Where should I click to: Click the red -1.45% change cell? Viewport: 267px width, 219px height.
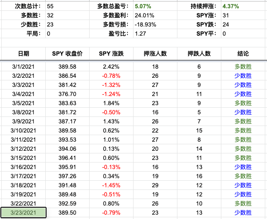click(111, 185)
